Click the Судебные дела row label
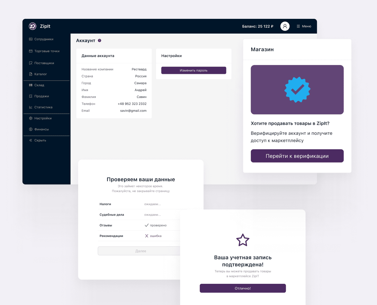 112,215
